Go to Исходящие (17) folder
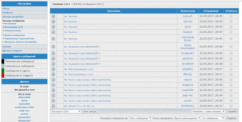 pyautogui.click(x=14, y=27)
